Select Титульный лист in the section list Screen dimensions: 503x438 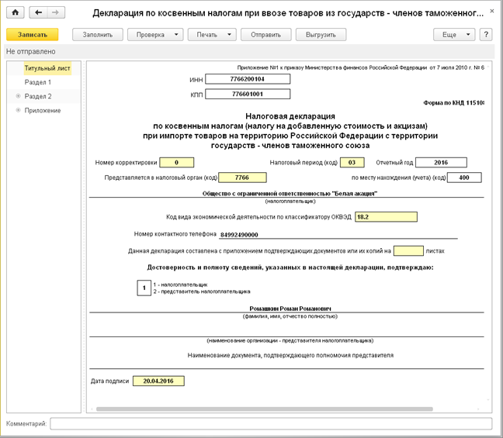47,68
